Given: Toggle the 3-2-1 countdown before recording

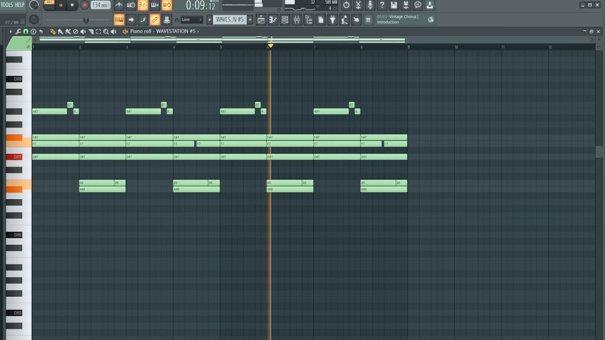Looking at the screenshot, I should 143,5.
